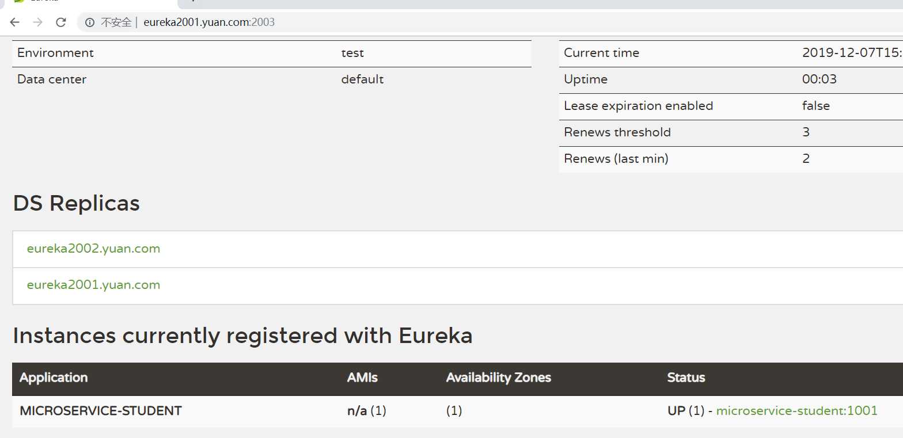Click the Renews (last min) label
Image resolution: width=903 pixels, height=438 pixels.
pos(616,159)
